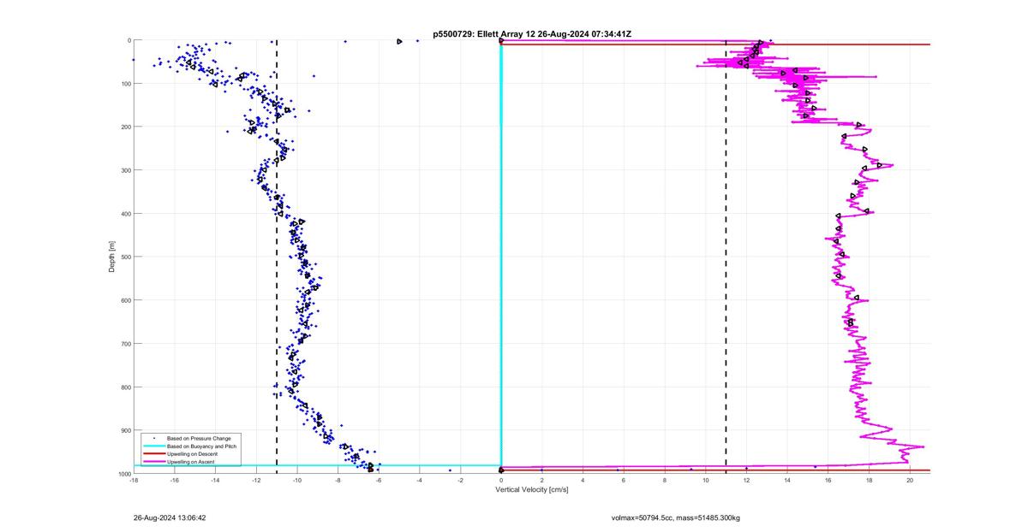The width and height of the screenshot is (1028, 532).
Task: Click the cyan line sample in the legend
Action: point(153,446)
